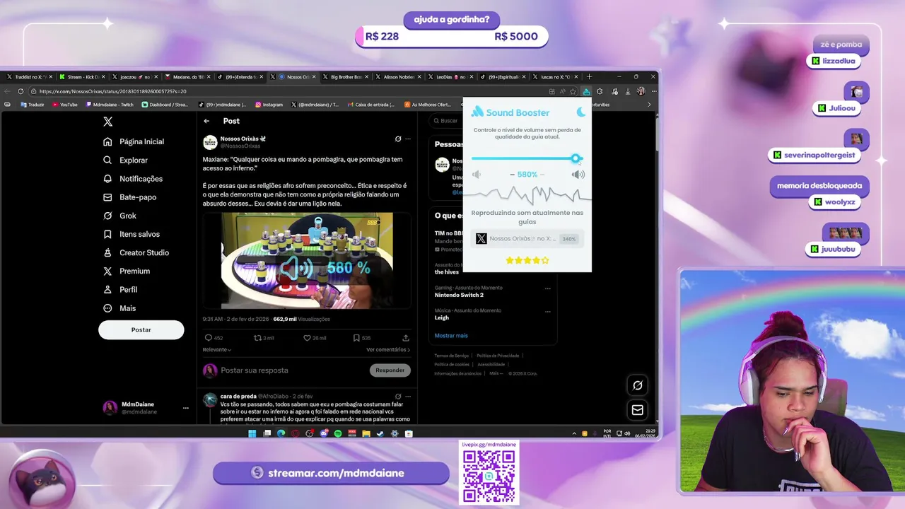The image size is (905, 509).
Task: Click Grok icon on Nossos Orixàs post
Action: tap(398, 139)
